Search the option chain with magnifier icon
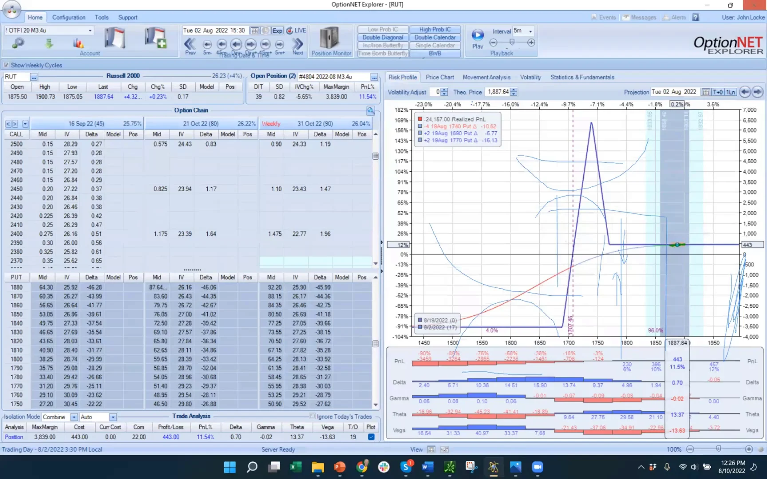Viewport: 767px width, 479px height. point(371,110)
